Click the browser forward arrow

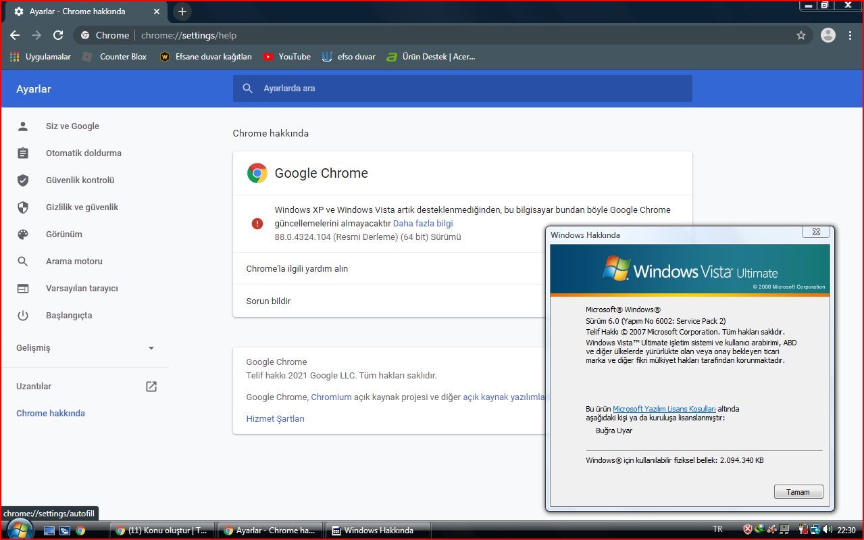pyautogui.click(x=36, y=35)
